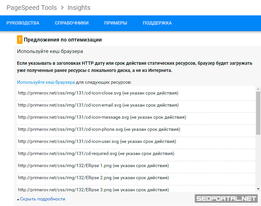The image size is (261, 206).
Task: Click the cd-icon-message.svg resource entry
Action: click(102, 117)
